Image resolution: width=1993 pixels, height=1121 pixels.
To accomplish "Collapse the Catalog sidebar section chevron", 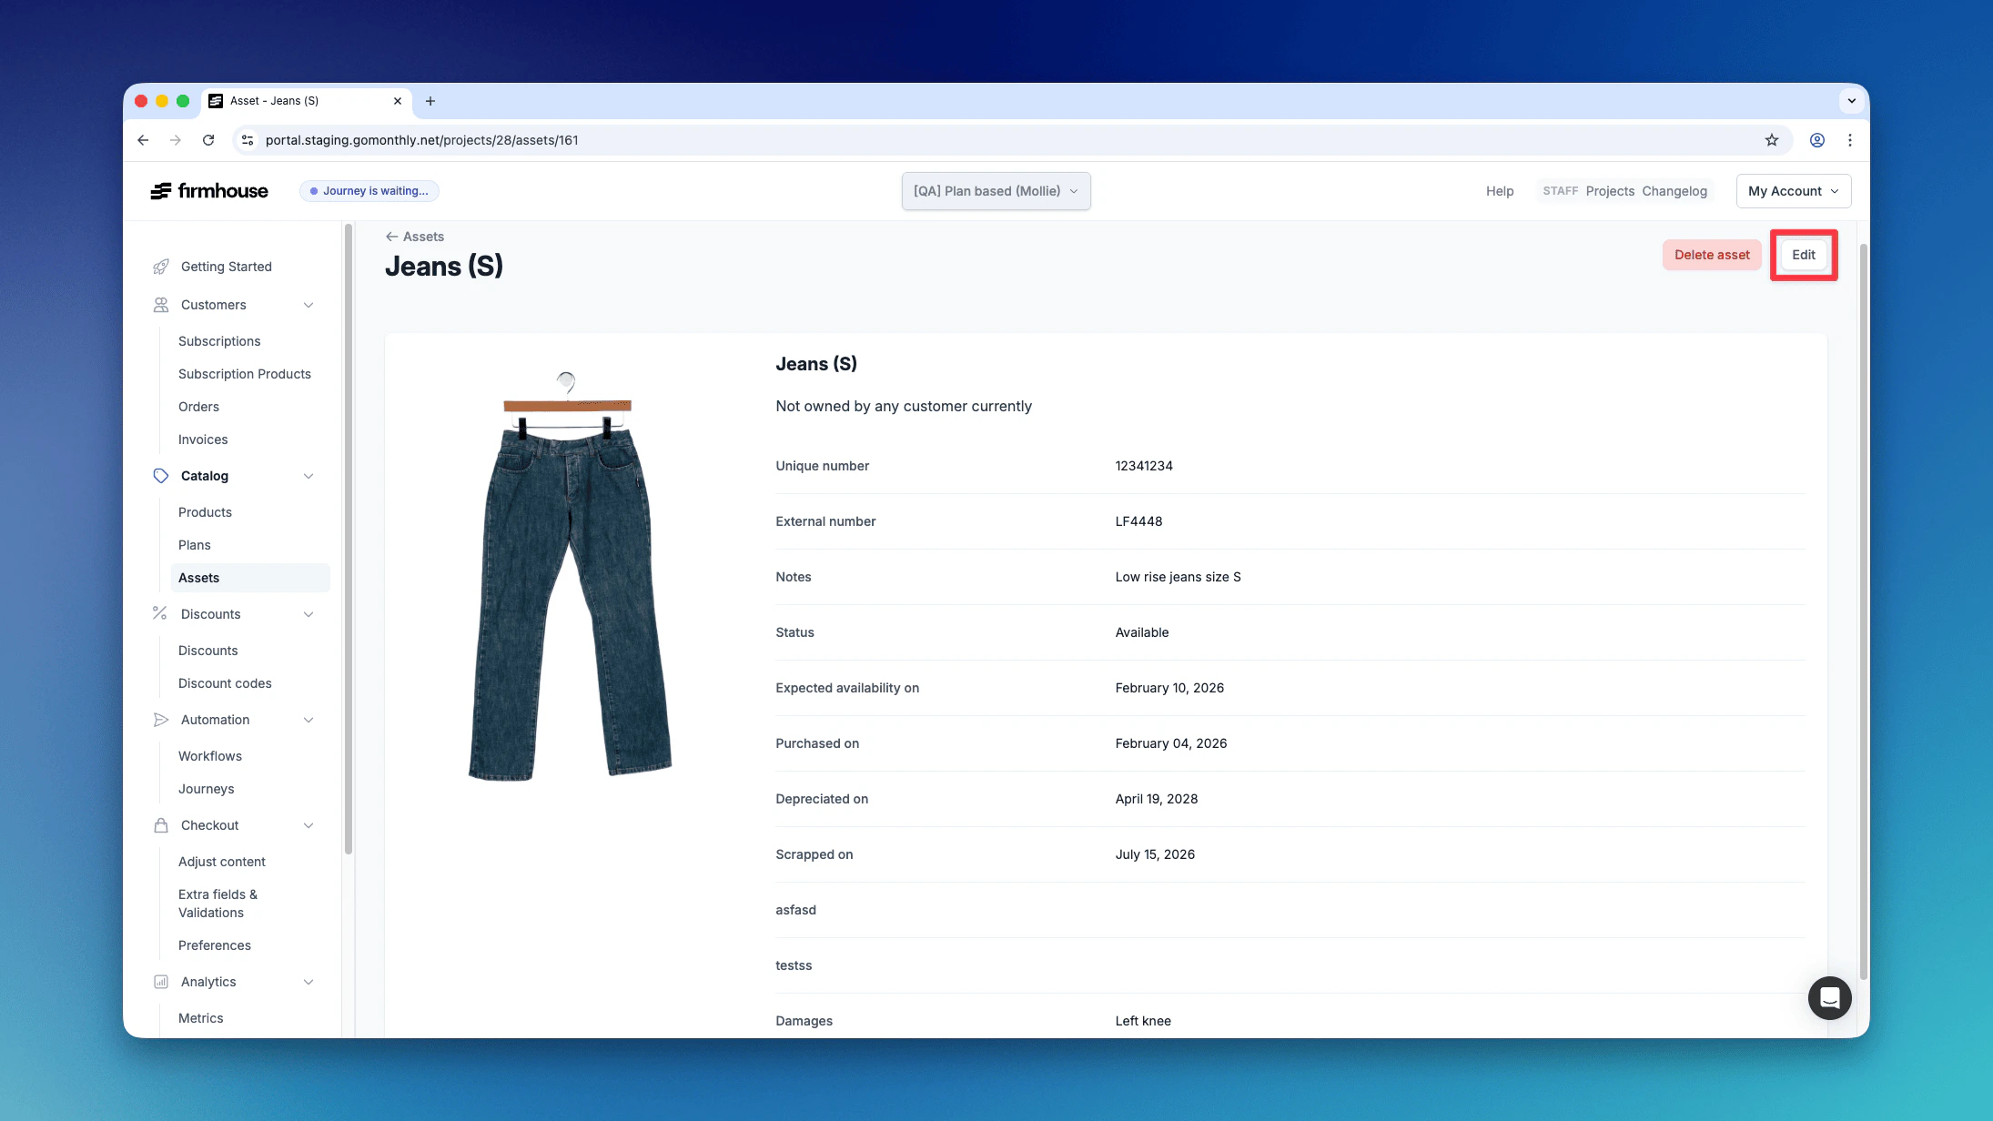I will tap(309, 476).
